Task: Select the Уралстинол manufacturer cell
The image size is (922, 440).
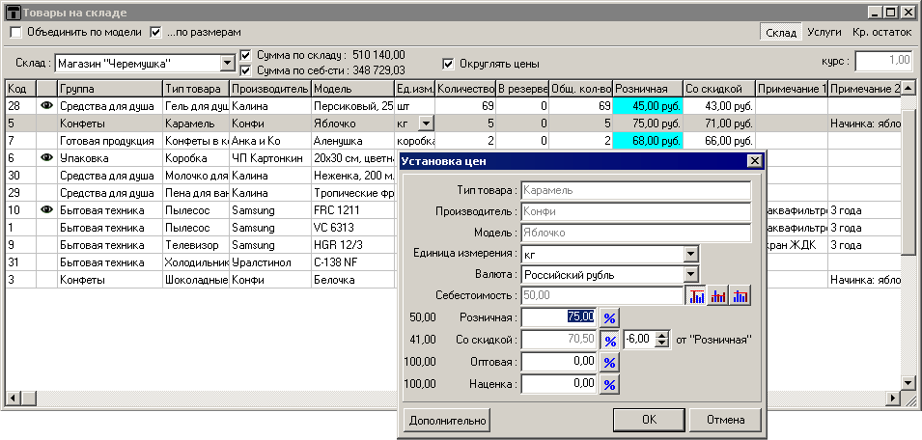Action: coord(270,262)
